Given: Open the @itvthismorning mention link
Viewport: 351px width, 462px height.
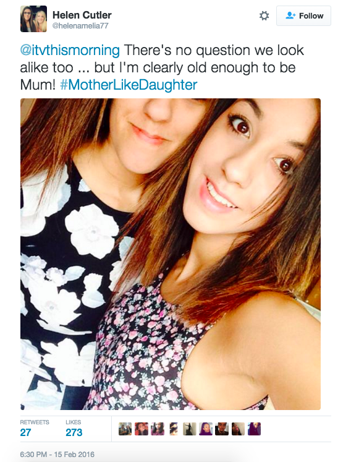Looking at the screenshot, I should (x=70, y=50).
